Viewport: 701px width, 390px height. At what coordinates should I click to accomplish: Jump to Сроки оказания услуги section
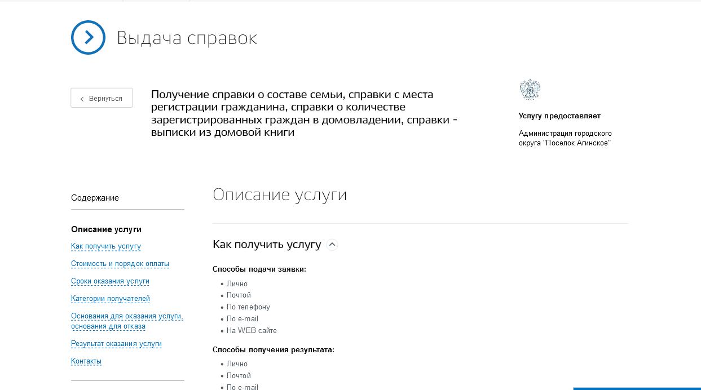(110, 281)
